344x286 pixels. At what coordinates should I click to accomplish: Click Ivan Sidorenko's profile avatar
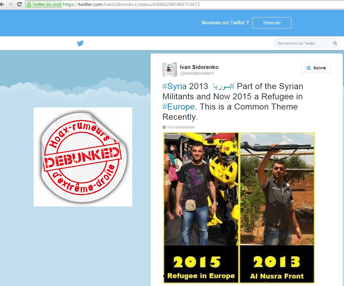tap(169, 69)
